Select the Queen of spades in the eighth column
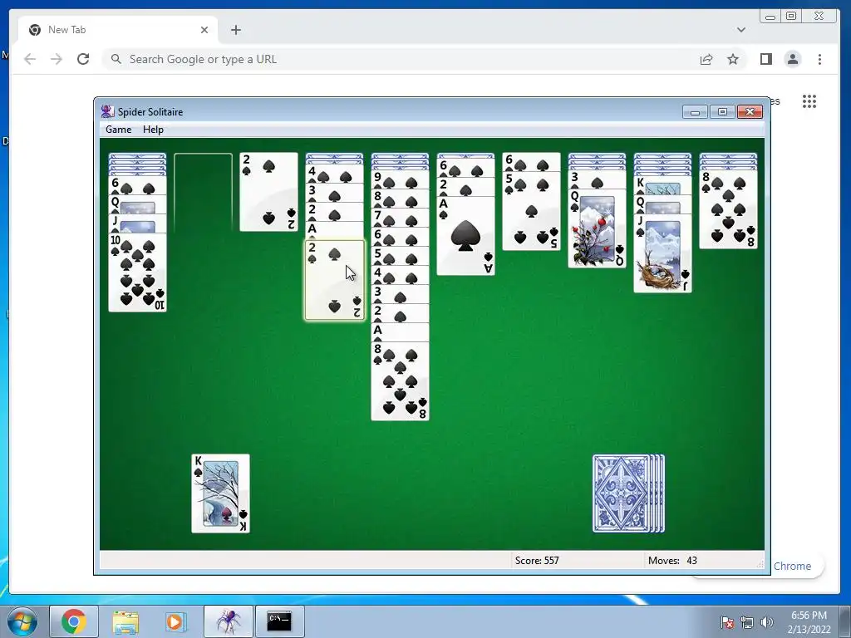This screenshot has height=638, width=851. click(597, 228)
